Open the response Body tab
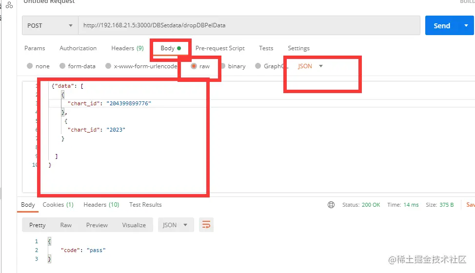475x273 pixels. [28, 205]
